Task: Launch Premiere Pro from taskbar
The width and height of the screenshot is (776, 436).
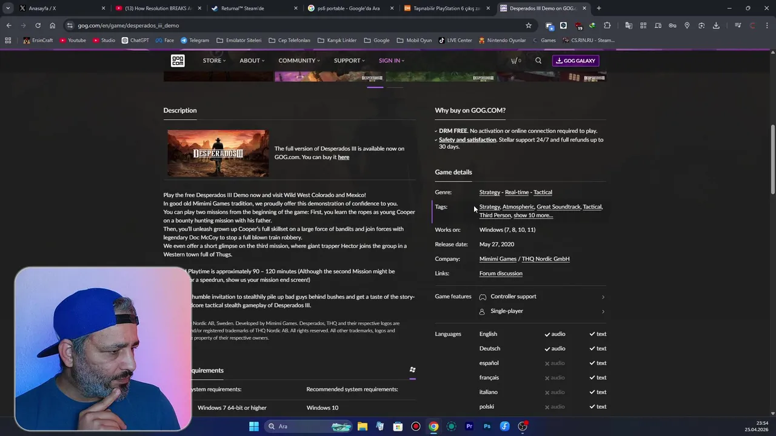Action: tap(469, 426)
